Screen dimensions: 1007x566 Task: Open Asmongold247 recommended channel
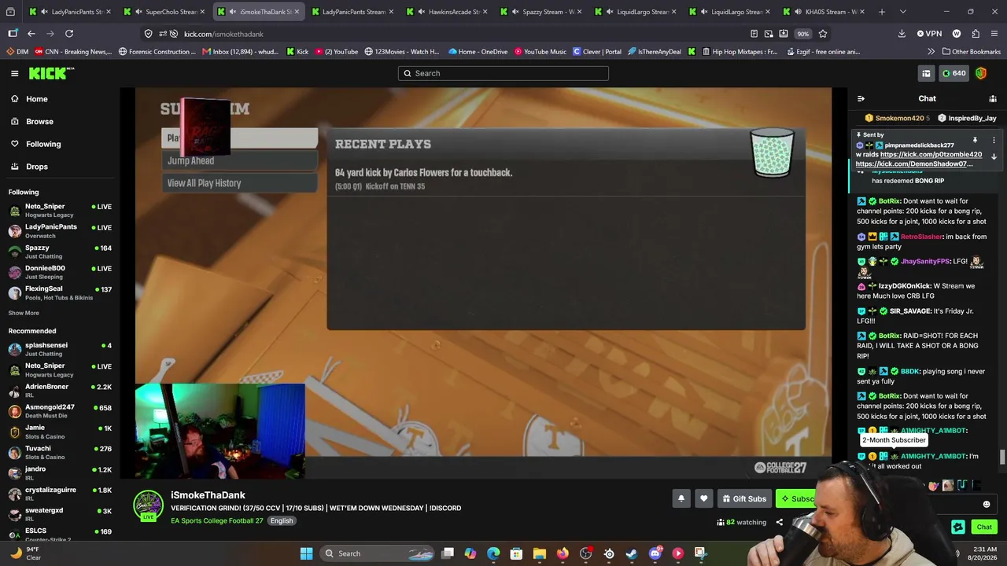(60, 411)
